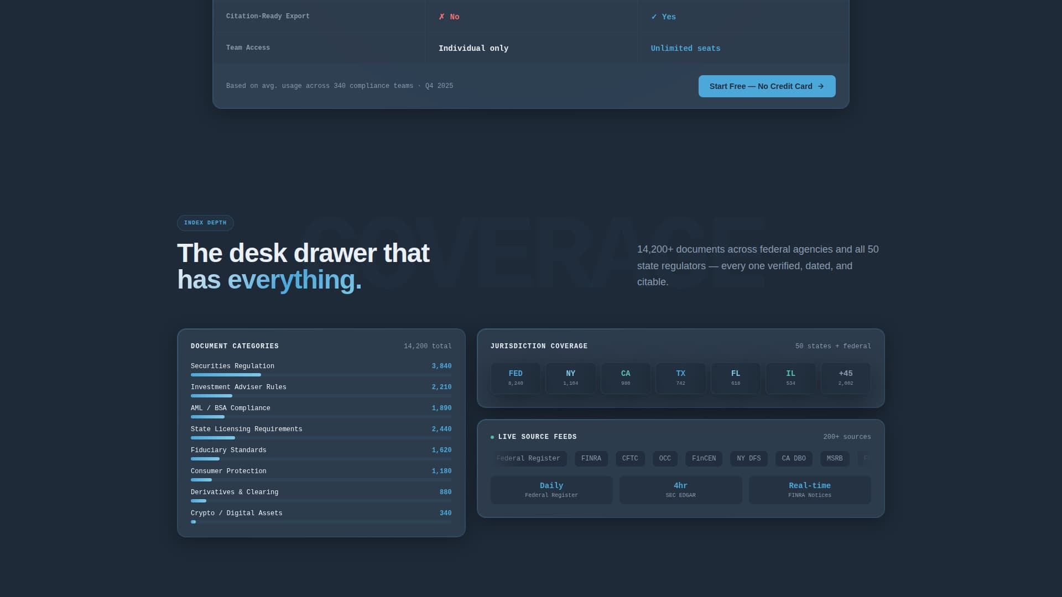Click the Derivatives & Clearing label
The width and height of the screenshot is (1062, 597).
235,493
